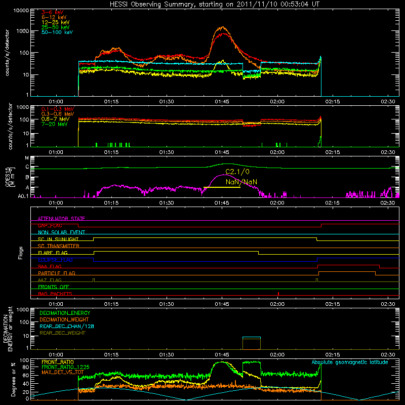Click the Degrees or % axis title
Viewport: 405px width, 405px height.
14,379
